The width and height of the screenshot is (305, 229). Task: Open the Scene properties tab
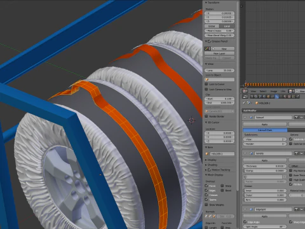260,96
